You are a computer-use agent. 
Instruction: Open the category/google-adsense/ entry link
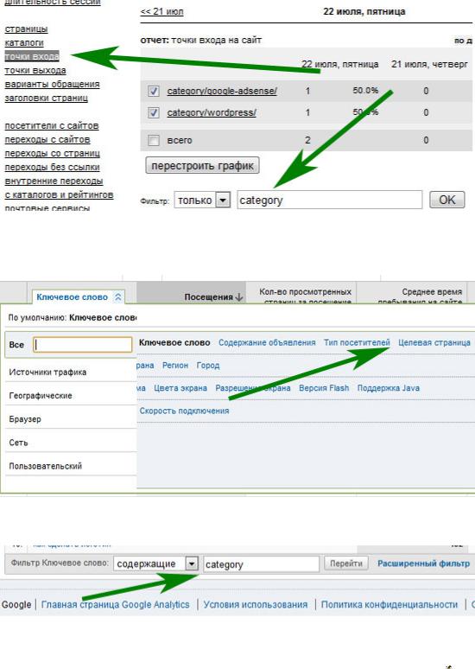[x=222, y=91]
